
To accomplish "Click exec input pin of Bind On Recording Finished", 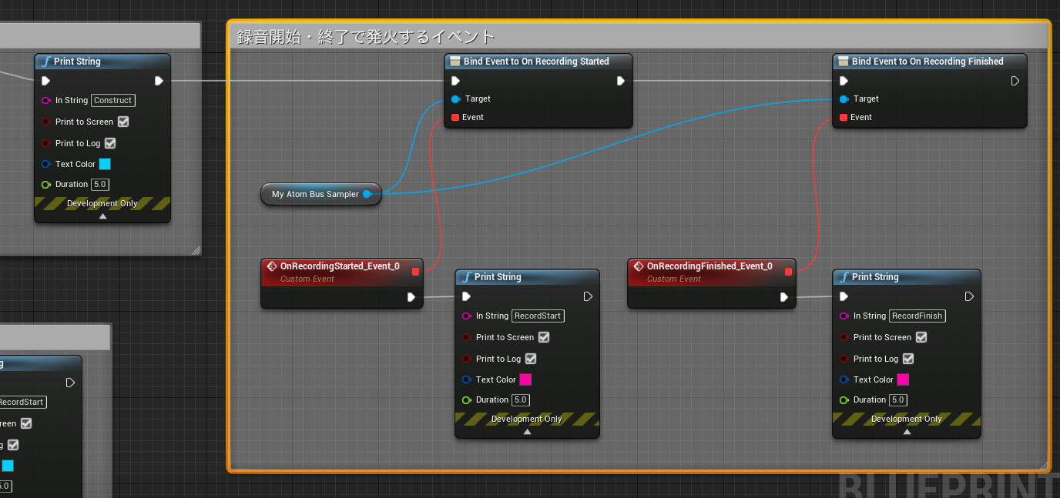I will point(844,81).
